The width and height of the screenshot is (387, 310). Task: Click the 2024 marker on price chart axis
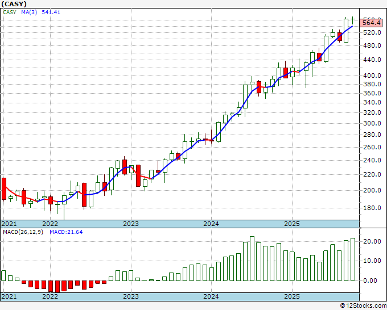click(x=211, y=224)
